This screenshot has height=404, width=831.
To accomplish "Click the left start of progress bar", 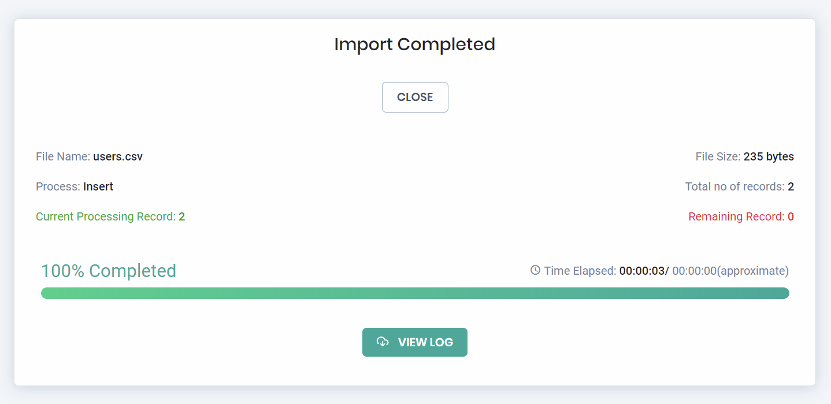I will [x=47, y=293].
